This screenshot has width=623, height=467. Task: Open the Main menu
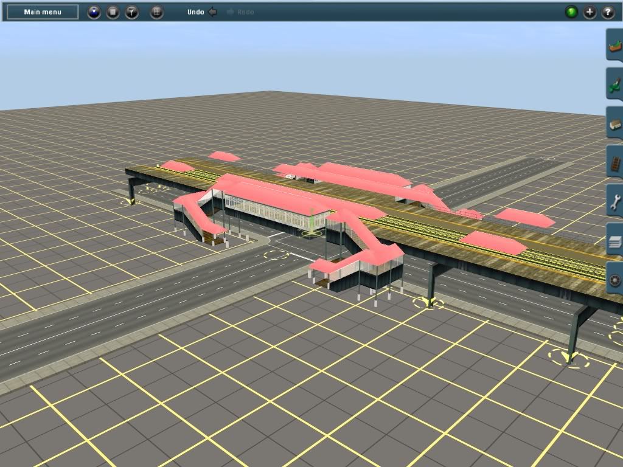[43, 12]
